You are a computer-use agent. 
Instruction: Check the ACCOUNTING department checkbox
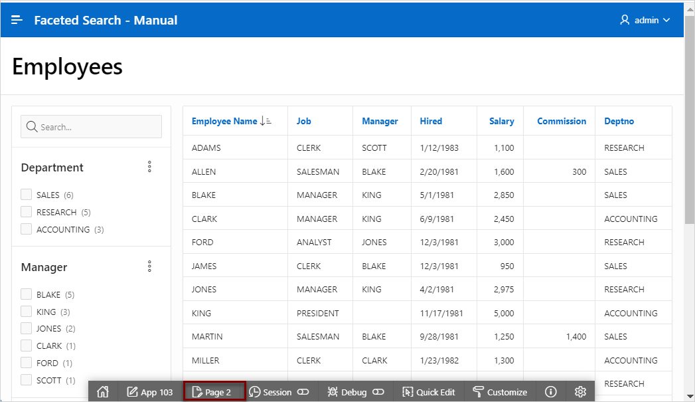coord(26,229)
